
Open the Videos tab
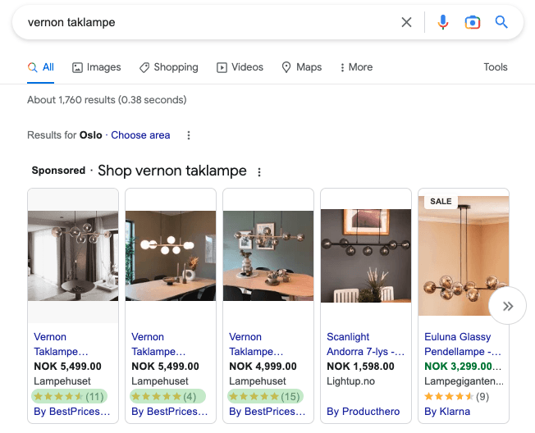coord(240,67)
